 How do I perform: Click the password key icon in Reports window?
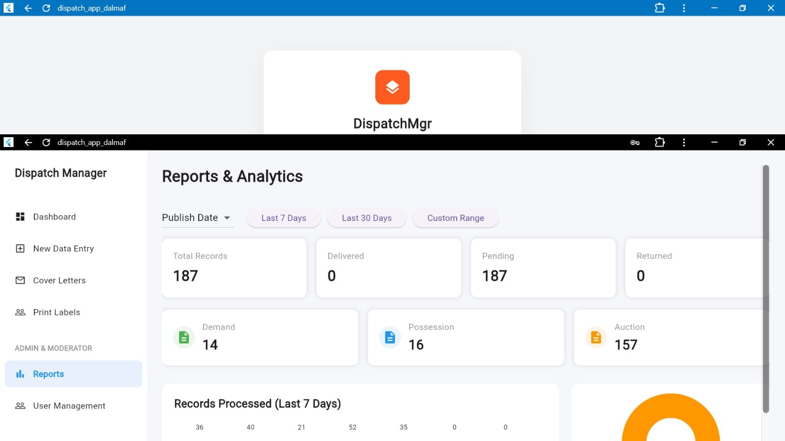click(635, 143)
